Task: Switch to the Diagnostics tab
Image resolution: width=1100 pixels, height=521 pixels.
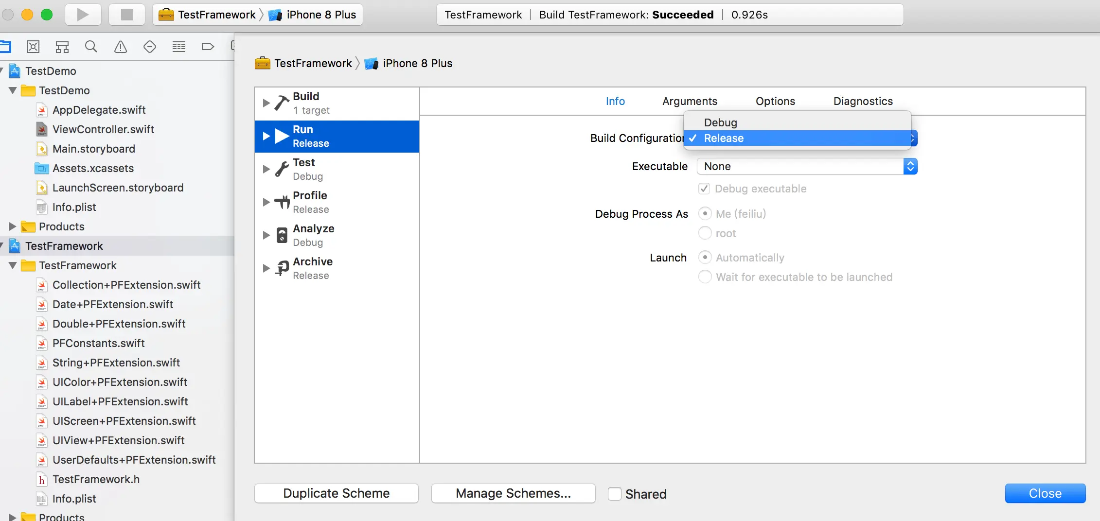Action: point(863,101)
